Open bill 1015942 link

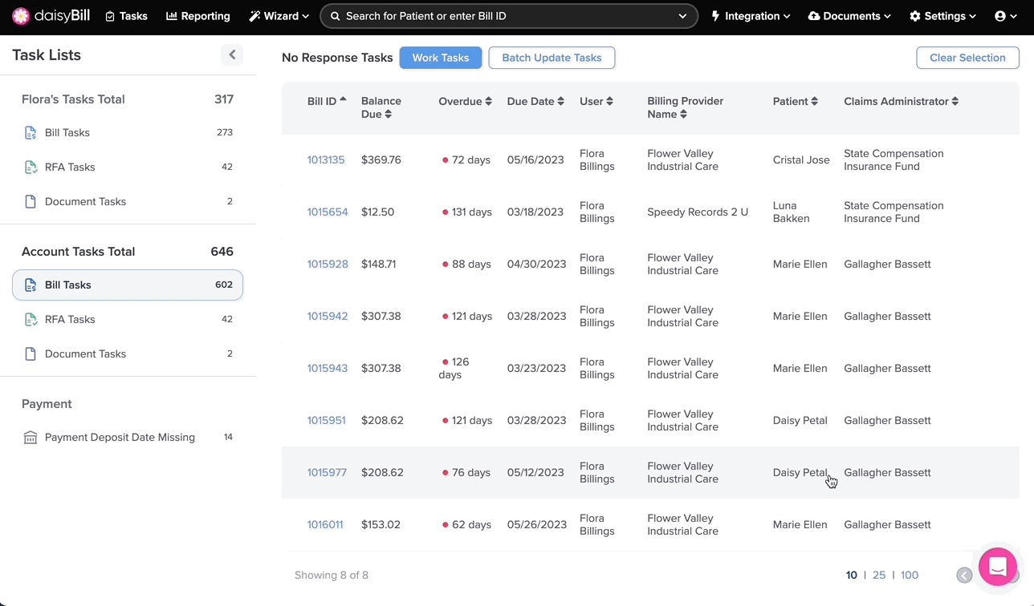point(328,317)
